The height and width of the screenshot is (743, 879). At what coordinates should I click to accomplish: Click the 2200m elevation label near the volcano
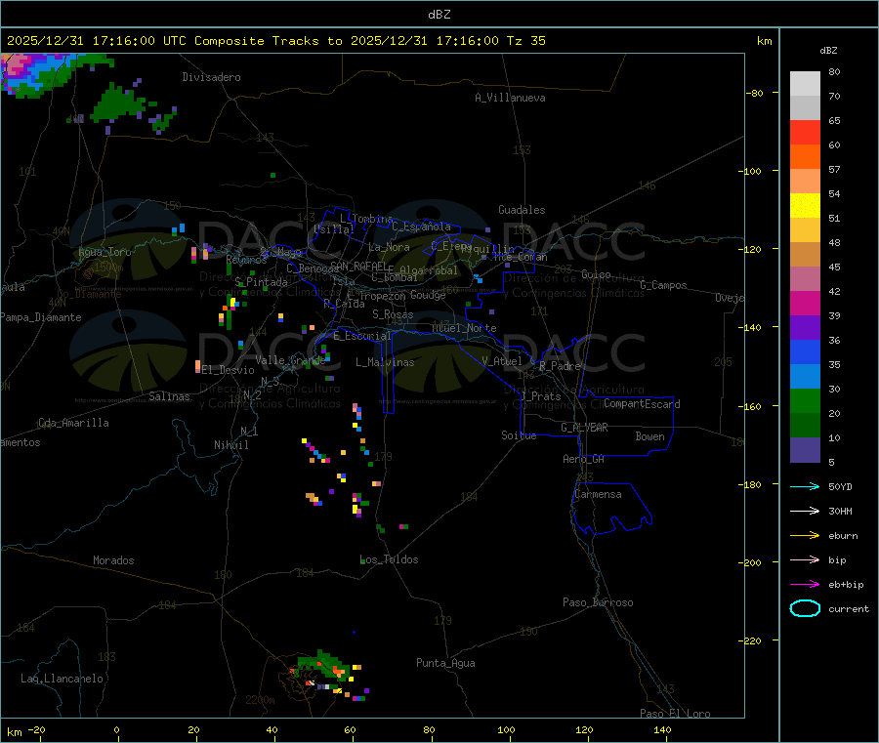[260, 700]
